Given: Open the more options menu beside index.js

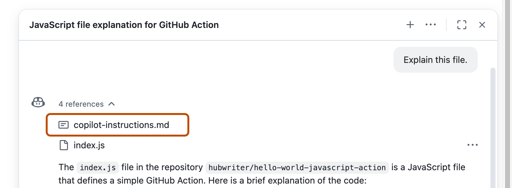Looking at the screenshot, I should pyautogui.click(x=473, y=145).
